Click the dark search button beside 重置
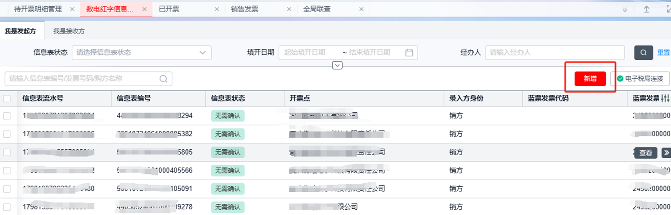 pyautogui.click(x=643, y=53)
